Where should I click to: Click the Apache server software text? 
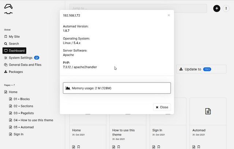tap(68, 55)
